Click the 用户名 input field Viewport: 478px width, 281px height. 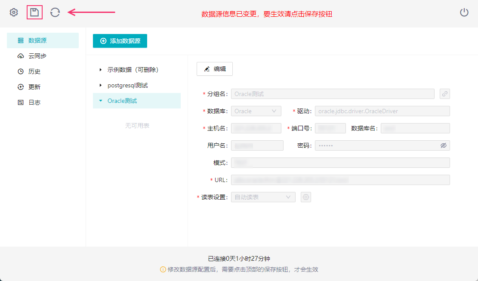[x=257, y=146]
